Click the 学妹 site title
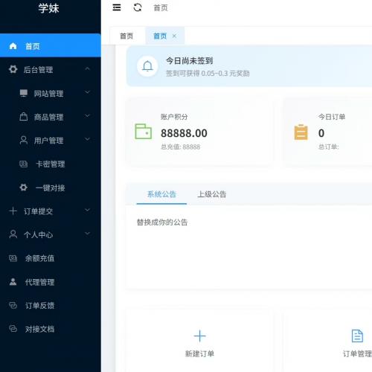372x372 pixels. pyautogui.click(x=49, y=8)
